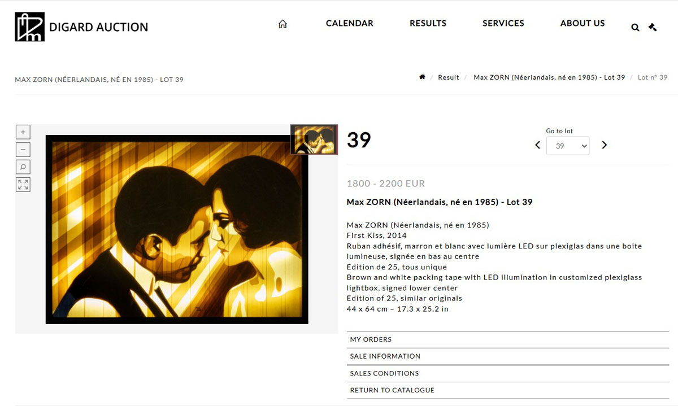Go to next lot arrow
This screenshot has width=678, height=419.
(604, 145)
